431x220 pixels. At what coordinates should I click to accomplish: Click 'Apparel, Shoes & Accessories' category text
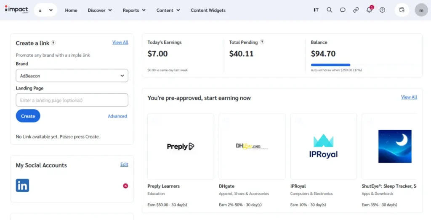coord(244,194)
